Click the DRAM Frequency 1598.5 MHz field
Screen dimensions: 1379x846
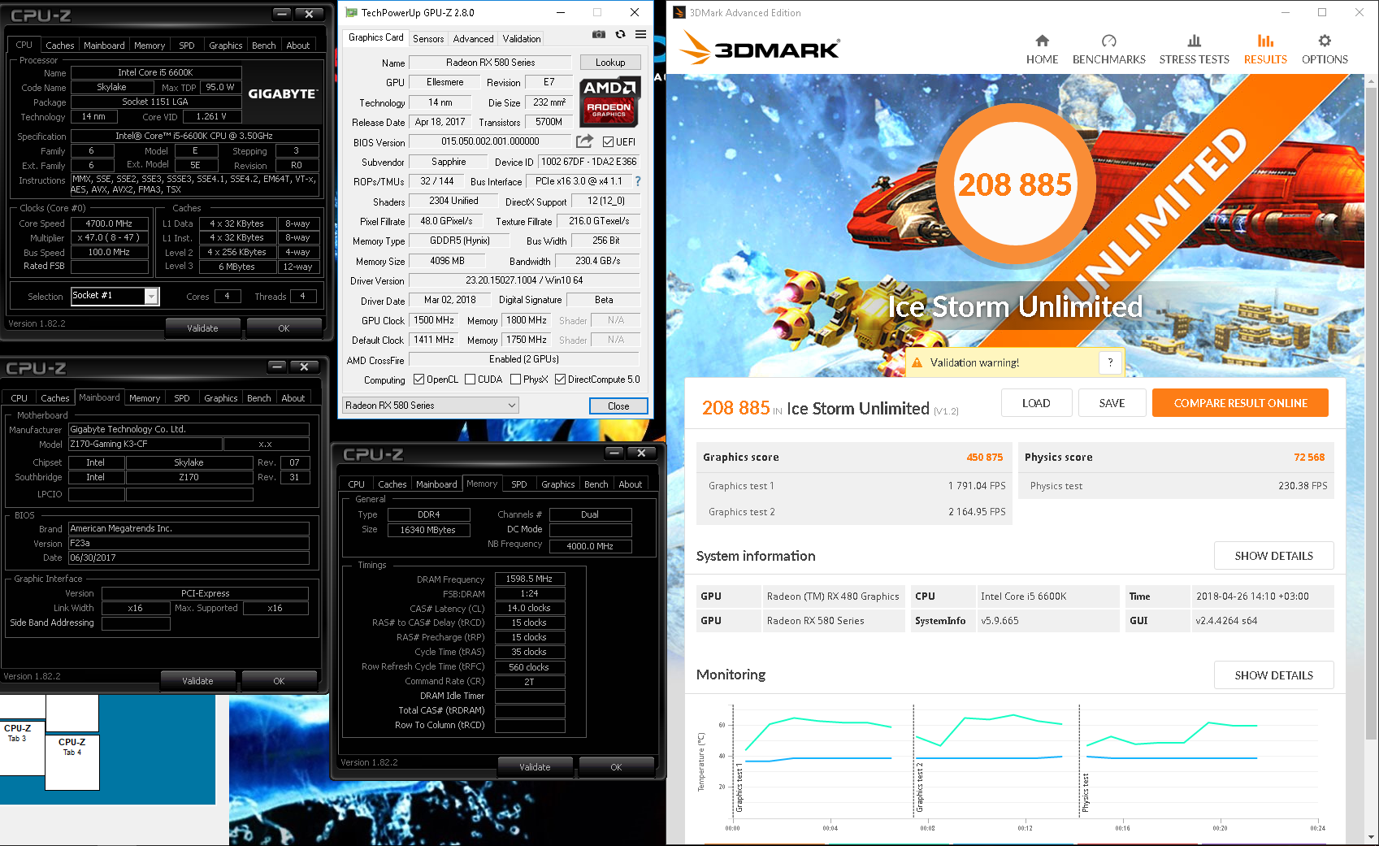coord(529,579)
